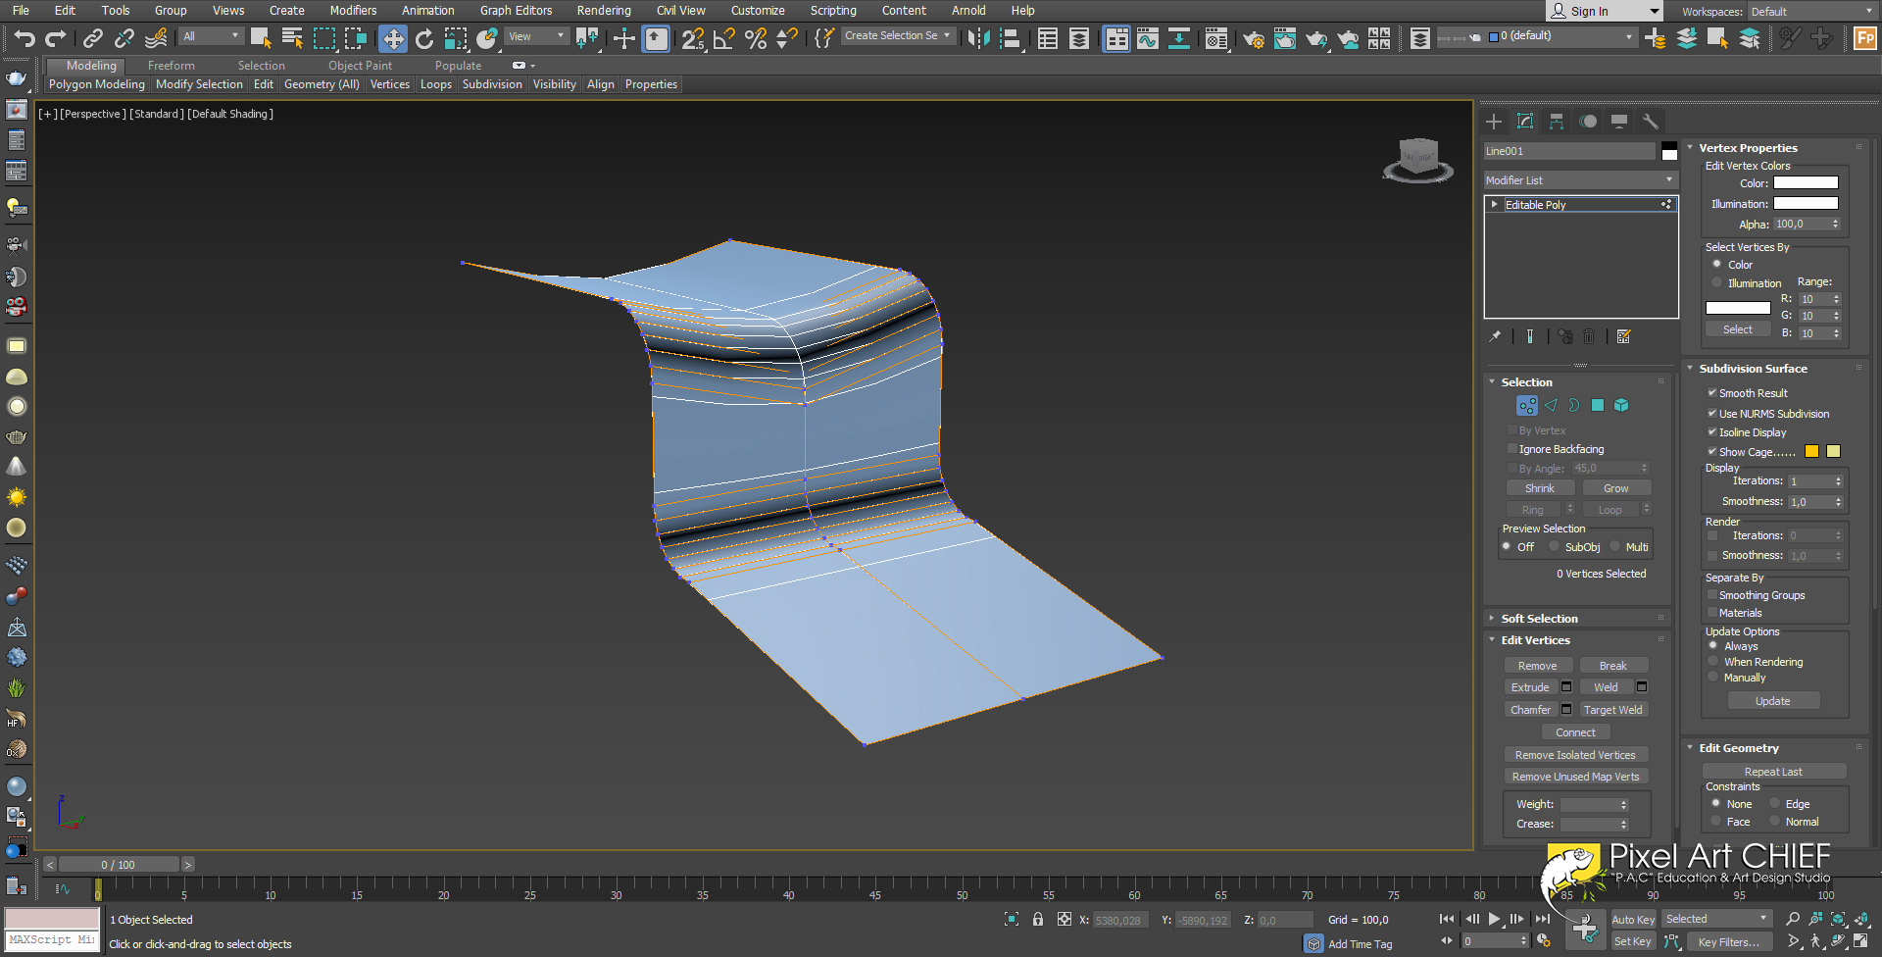Select Polygon sub-object level
The image size is (1882, 957).
pos(1598,405)
